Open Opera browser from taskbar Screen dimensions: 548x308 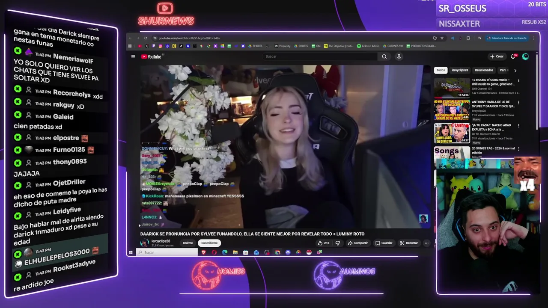pos(214,252)
